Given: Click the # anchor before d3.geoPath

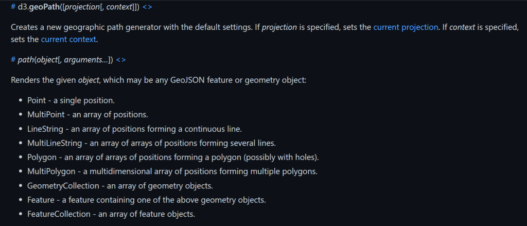Looking at the screenshot, I should 13,7.
